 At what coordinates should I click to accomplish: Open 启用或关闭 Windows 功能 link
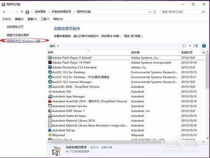click(24, 41)
